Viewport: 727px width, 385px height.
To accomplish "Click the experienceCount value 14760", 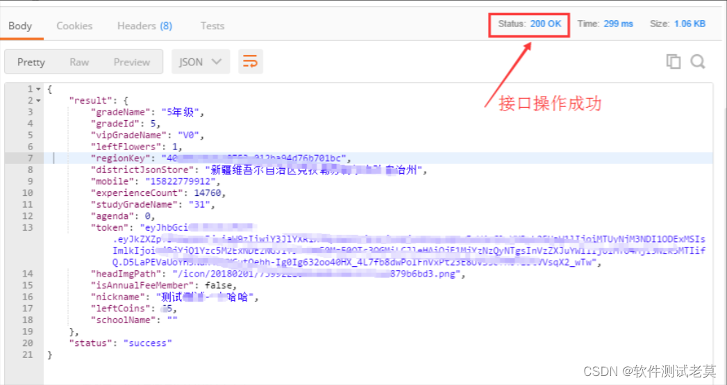I will pos(208,193).
